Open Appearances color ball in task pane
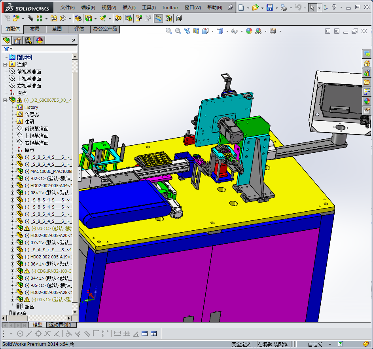Screen dimensions: 373x349 367,101
